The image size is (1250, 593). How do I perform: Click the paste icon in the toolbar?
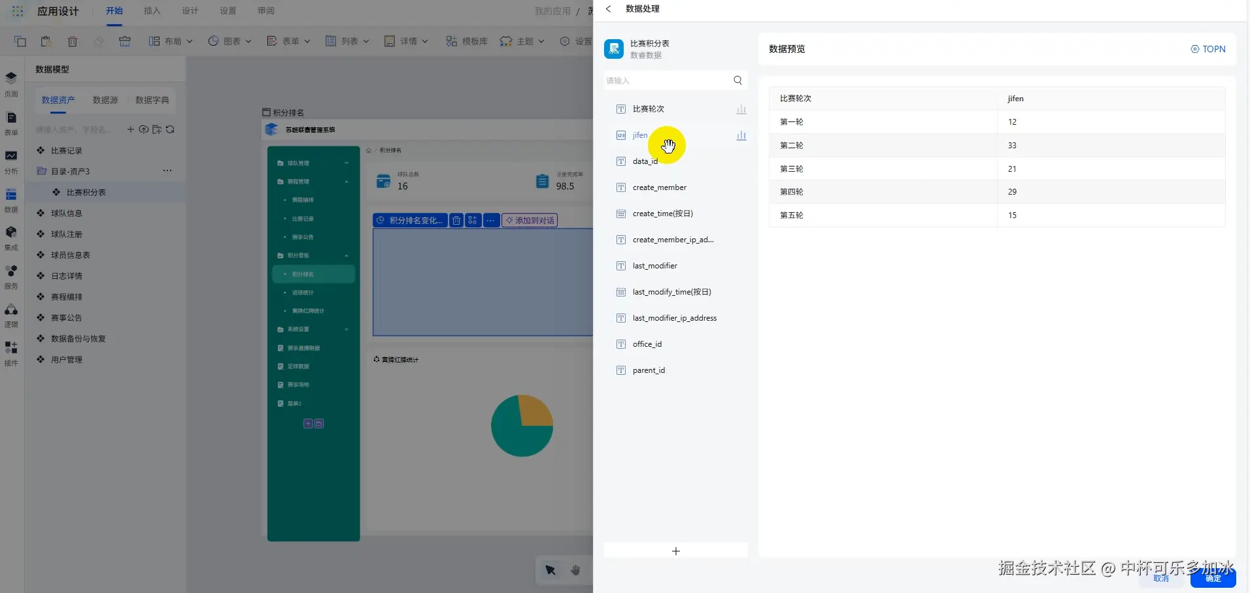point(46,41)
